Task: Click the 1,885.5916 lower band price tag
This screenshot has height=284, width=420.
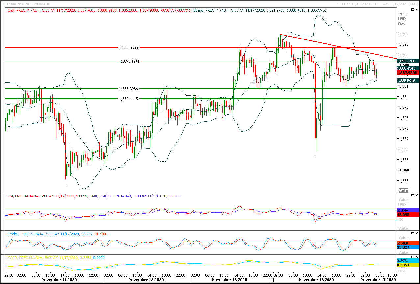Action: tap(407, 81)
